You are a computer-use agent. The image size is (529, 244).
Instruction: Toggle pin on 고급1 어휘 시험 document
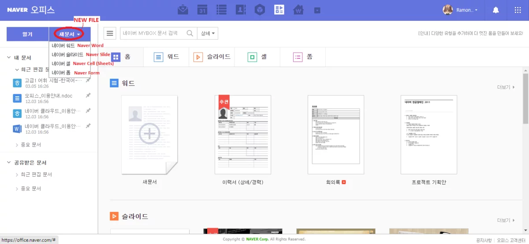88,80
